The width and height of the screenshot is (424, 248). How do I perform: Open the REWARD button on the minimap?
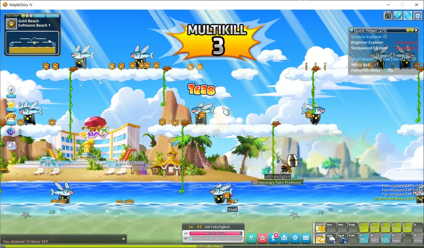coord(52,16)
